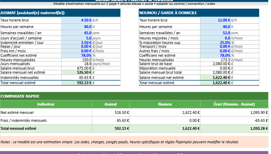This screenshot has width=271, height=154.
Task: Click Indicateur column header
Action: (x=46, y=104)
